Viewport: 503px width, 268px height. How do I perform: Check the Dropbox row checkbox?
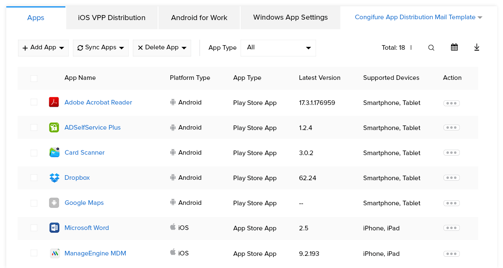[34, 178]
